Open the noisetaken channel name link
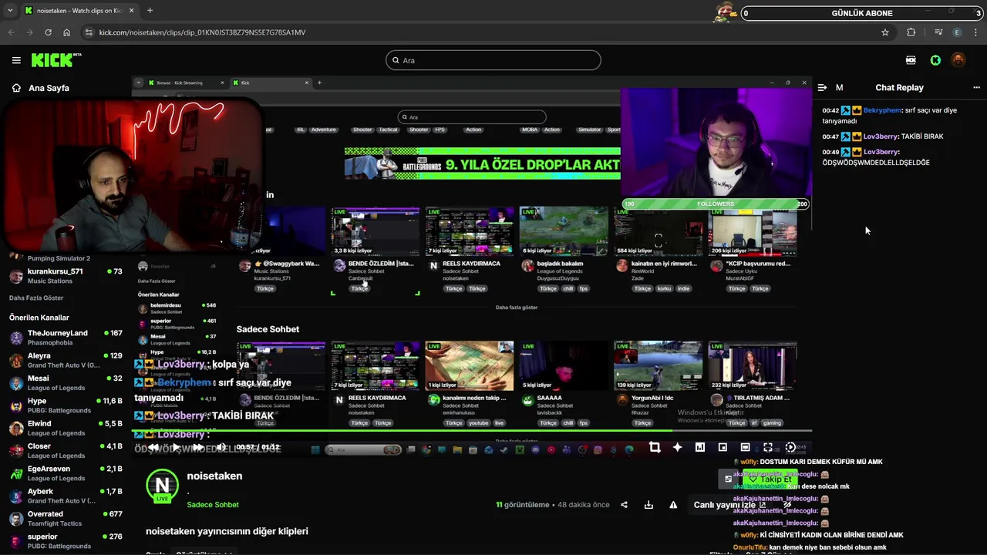987x555 pixels. 214,476
